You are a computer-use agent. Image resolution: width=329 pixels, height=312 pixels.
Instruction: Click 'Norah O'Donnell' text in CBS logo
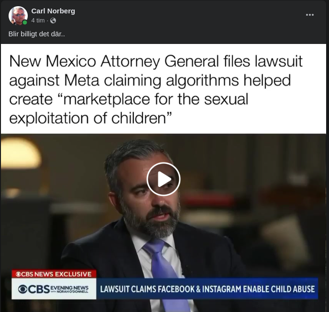[72, 291]
